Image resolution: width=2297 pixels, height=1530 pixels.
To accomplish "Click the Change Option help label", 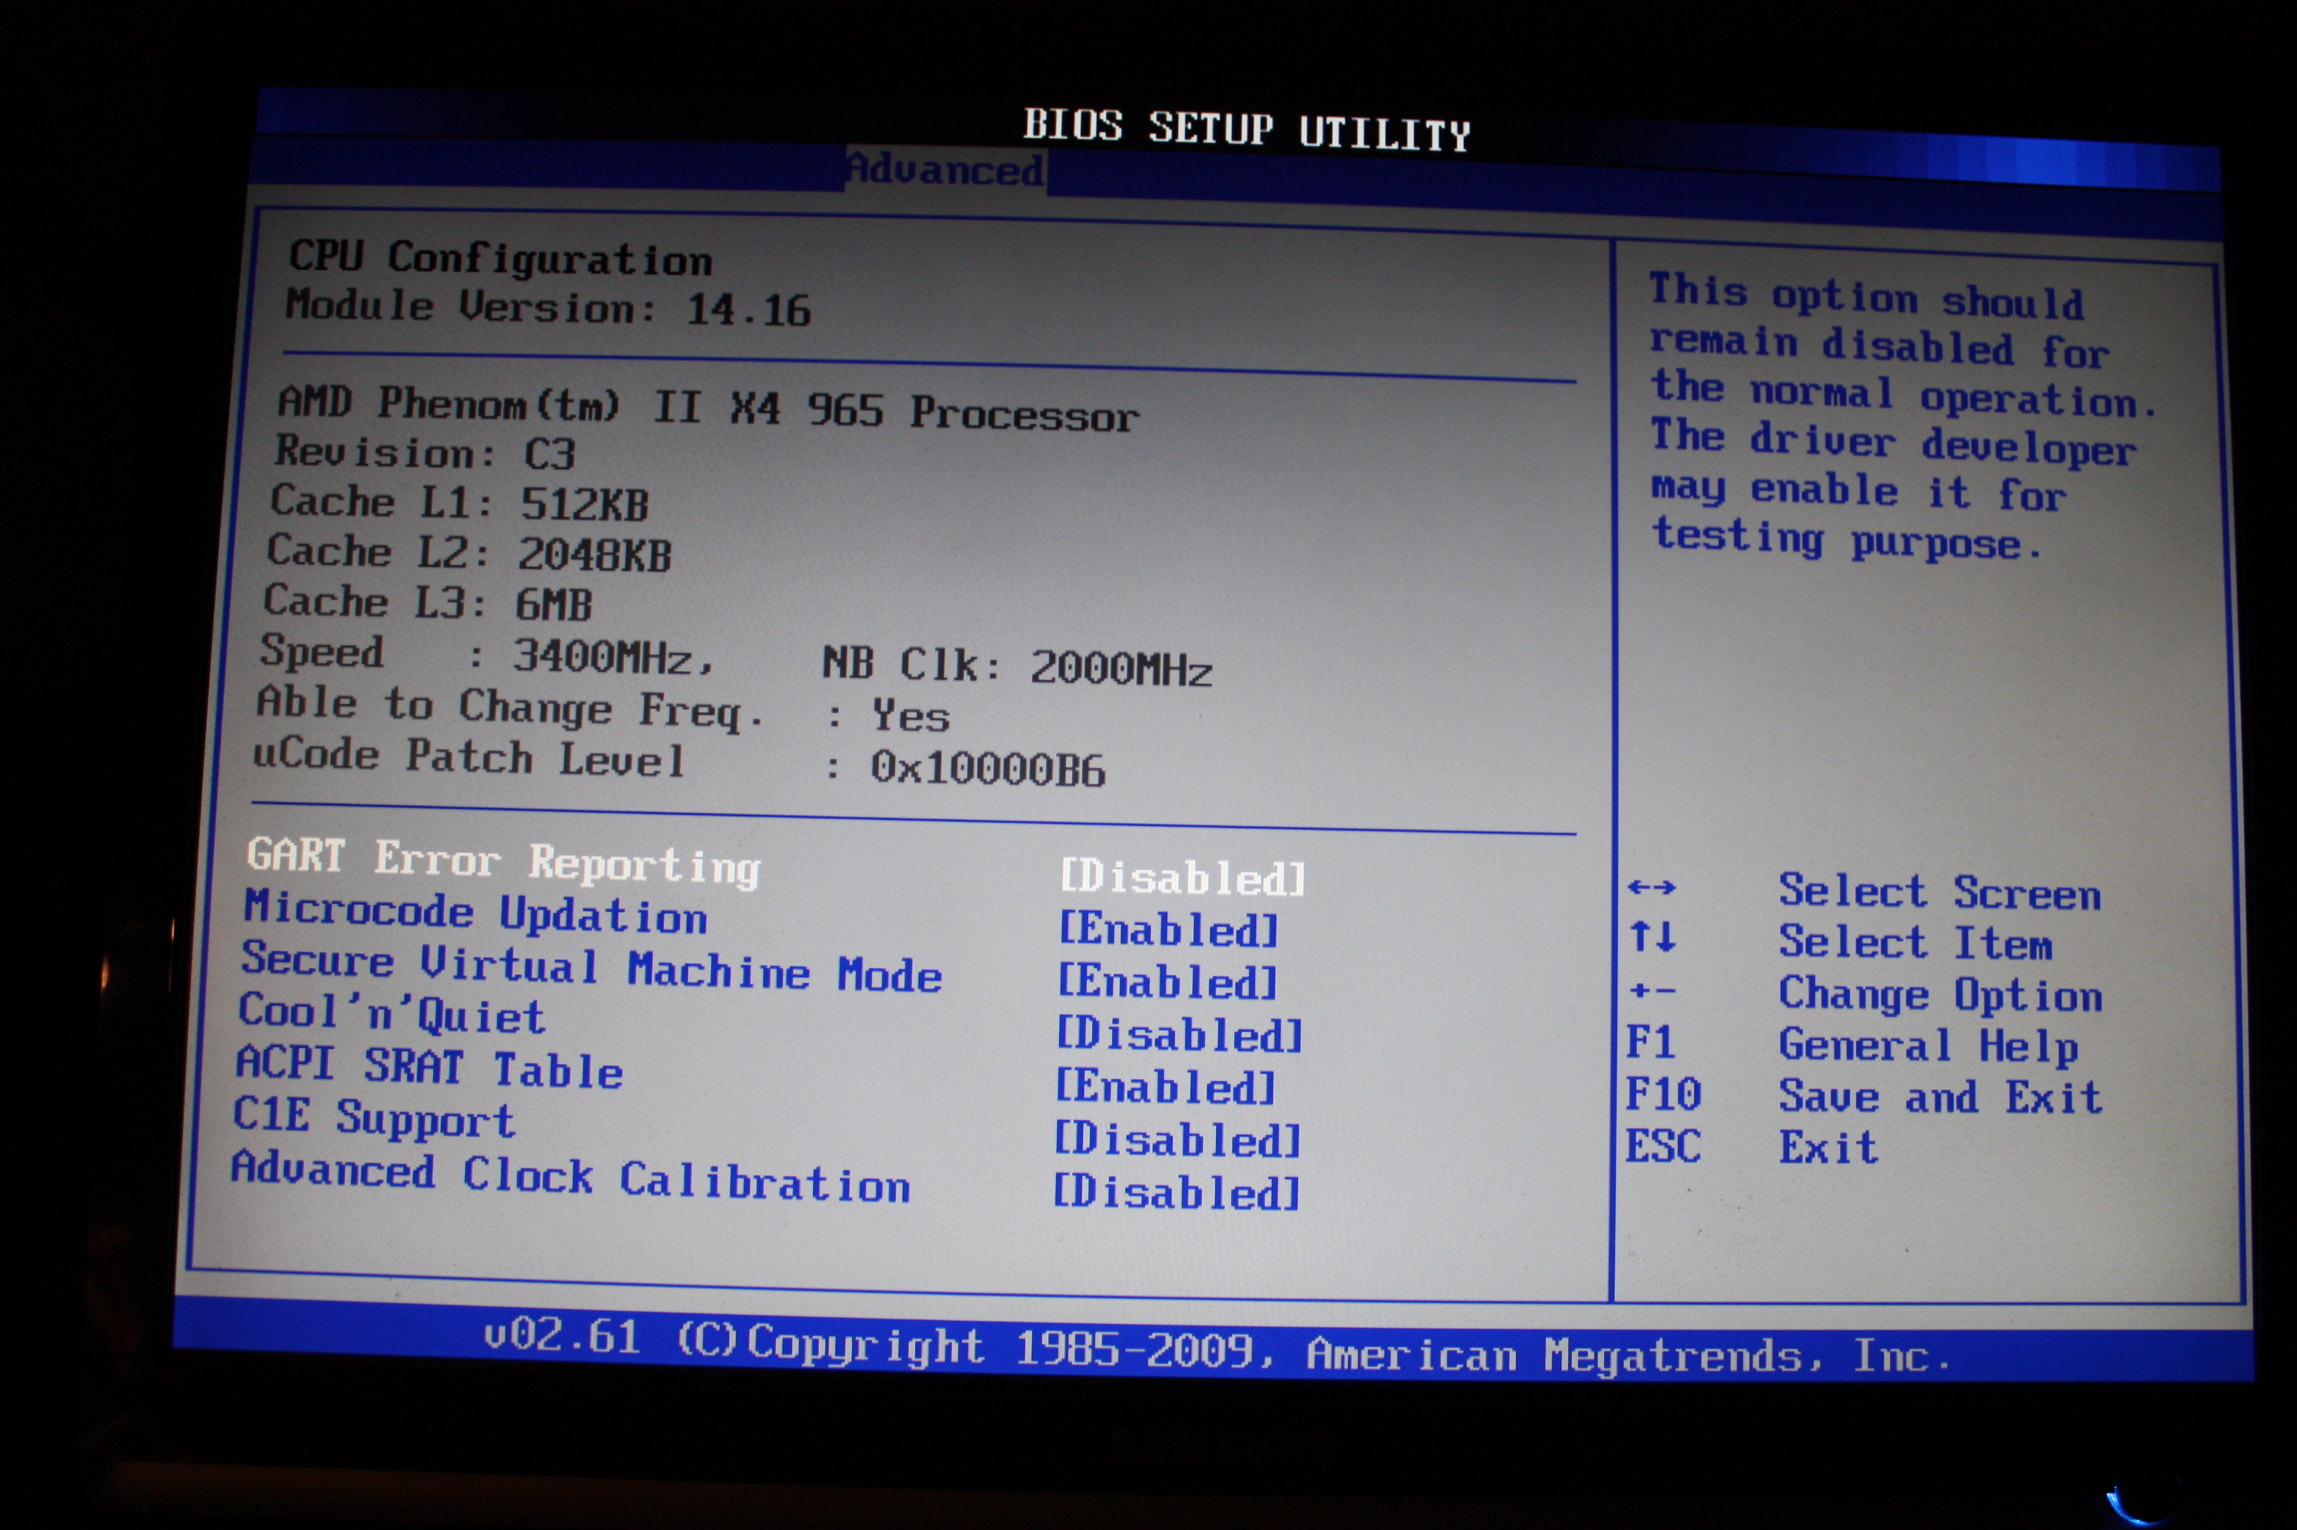I will coord(1940,995).
